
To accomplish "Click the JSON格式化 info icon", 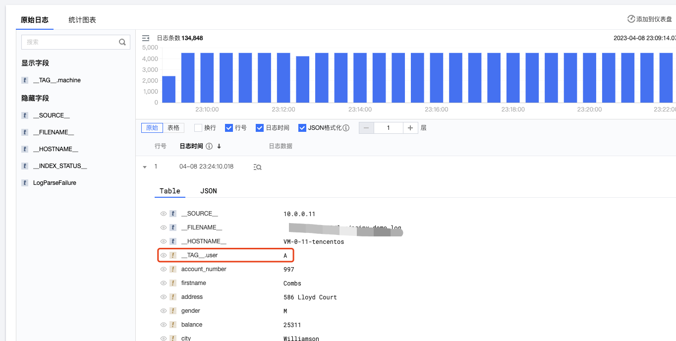I will point(346,128).
